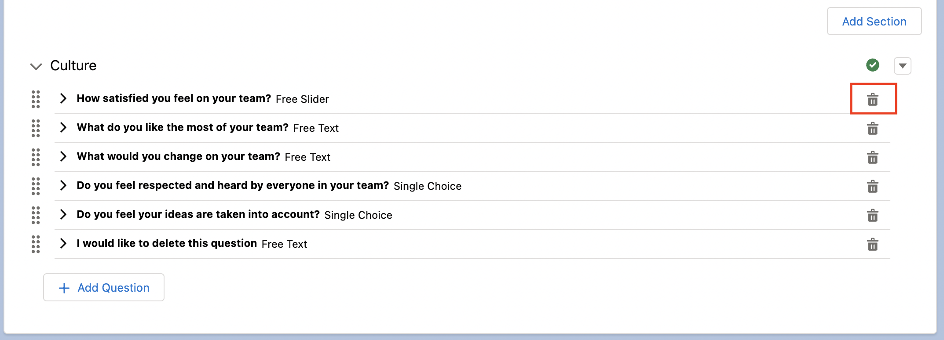
Task: Click drag handle of 'How satisfied' question
Action: click(x=36, y=99)
